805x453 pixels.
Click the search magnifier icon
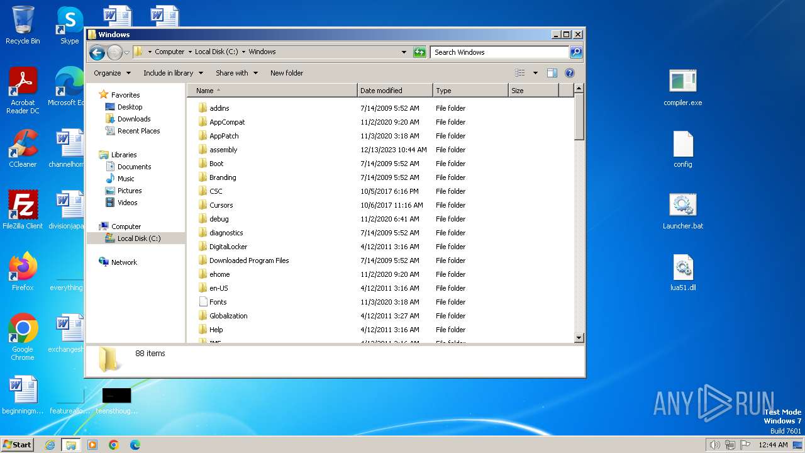click(x=575, y=52)
